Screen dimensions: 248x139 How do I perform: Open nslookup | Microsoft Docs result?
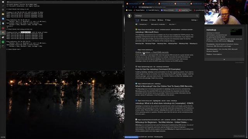tap(147, 32)
